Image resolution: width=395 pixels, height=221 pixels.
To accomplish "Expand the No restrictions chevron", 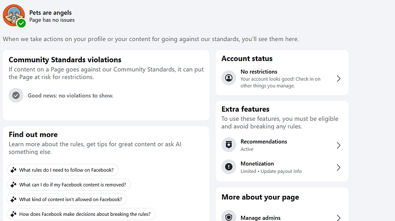I will (338, 78).
